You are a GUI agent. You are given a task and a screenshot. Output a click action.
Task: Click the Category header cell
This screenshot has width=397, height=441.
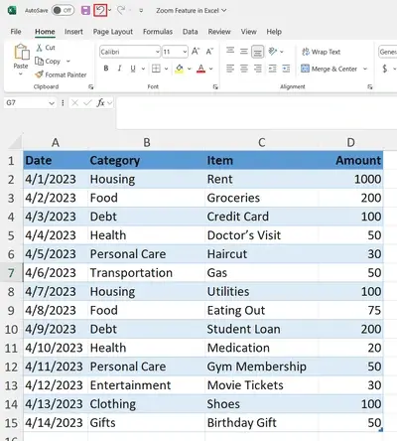[x=147, y=160]
